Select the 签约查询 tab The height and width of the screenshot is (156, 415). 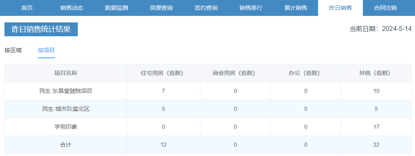(x=206, y=8)
